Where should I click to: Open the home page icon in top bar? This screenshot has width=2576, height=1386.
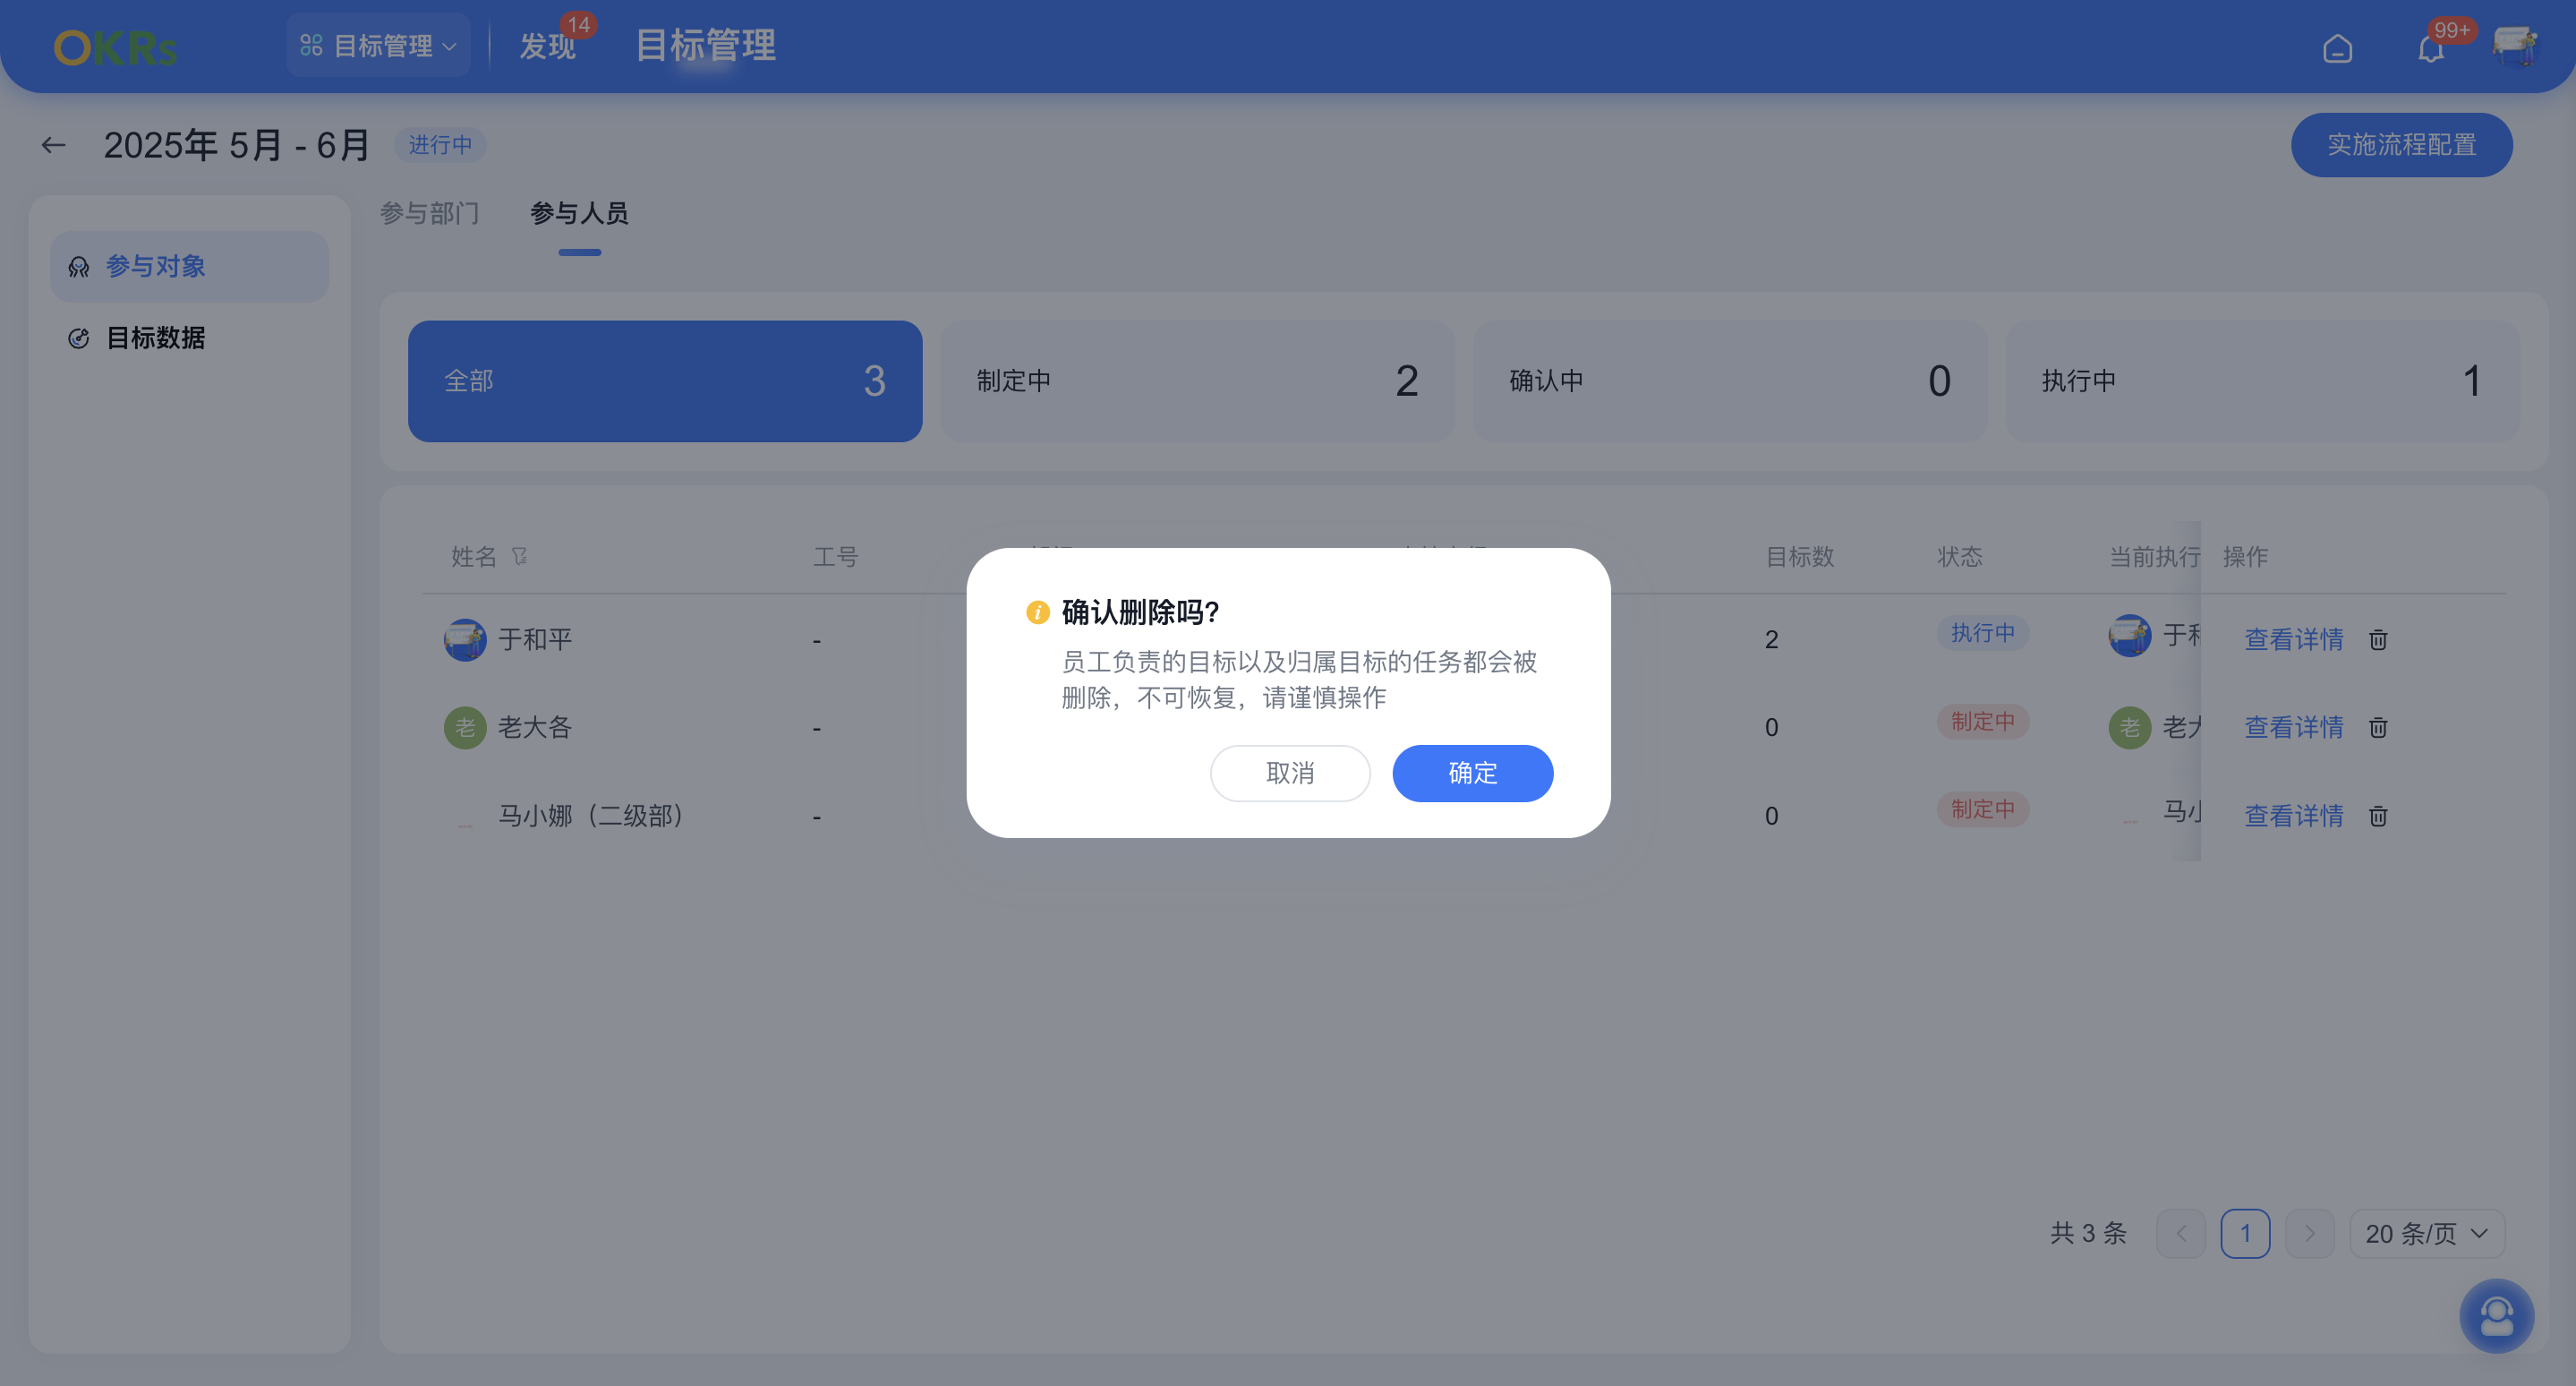click(x=2339, y=47)
